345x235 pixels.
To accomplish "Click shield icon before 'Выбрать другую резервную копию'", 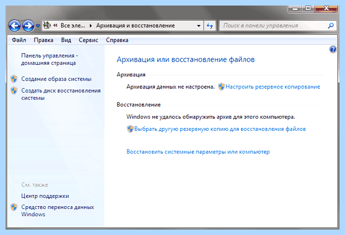I will (x=130, y=129).
